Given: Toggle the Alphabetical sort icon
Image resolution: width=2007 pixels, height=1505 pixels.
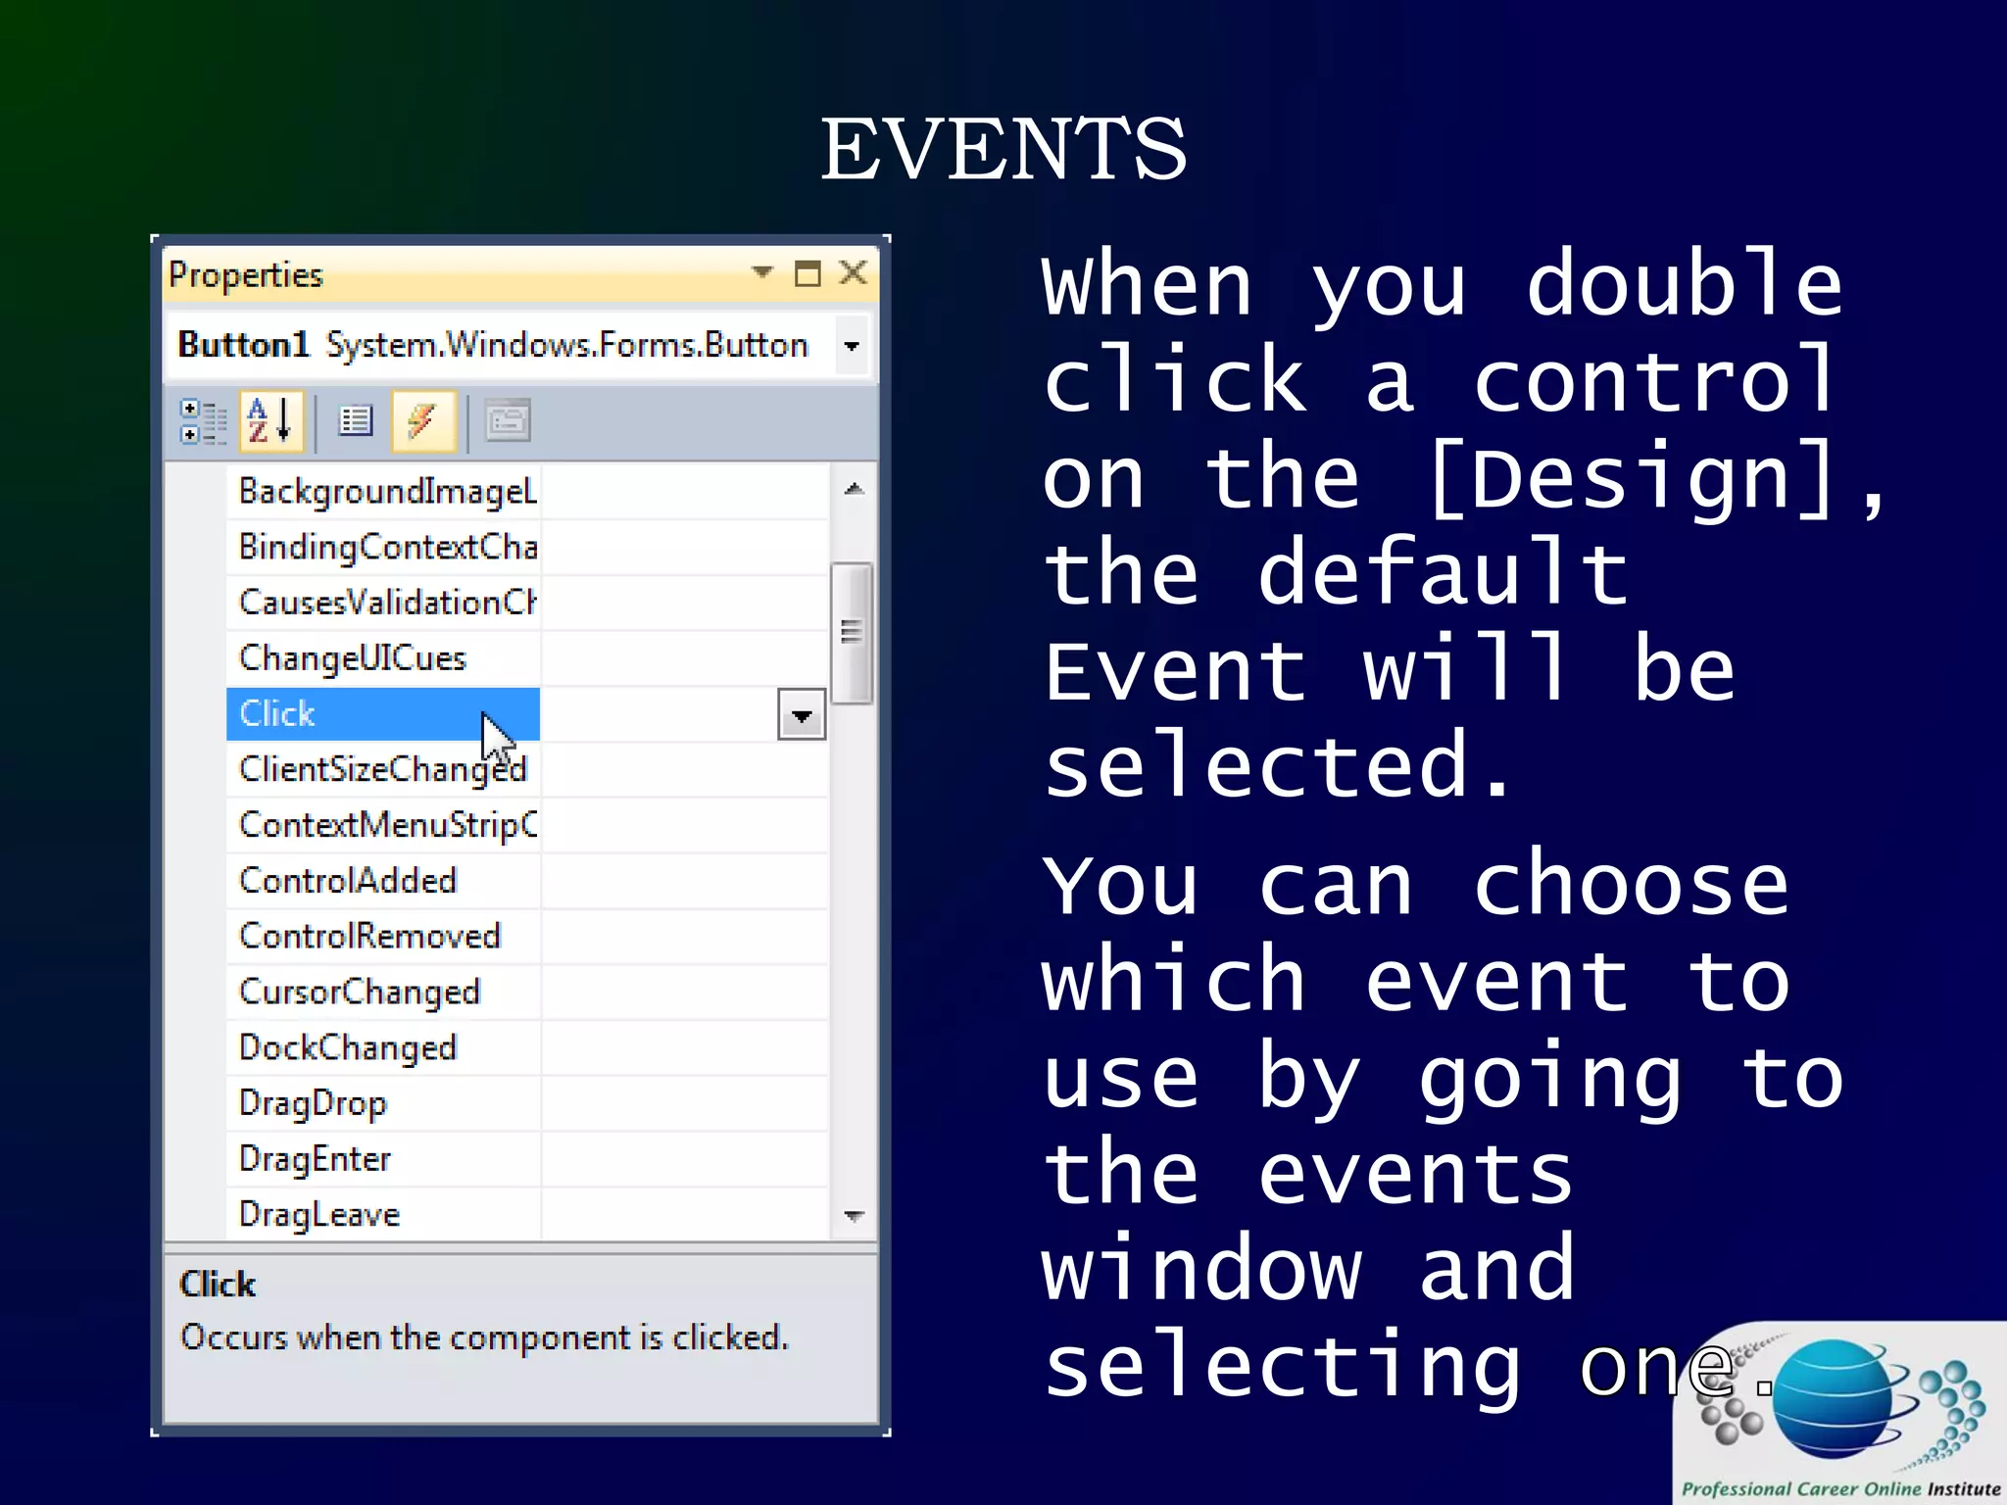Looking at the screenshot, I should (270, 421).
